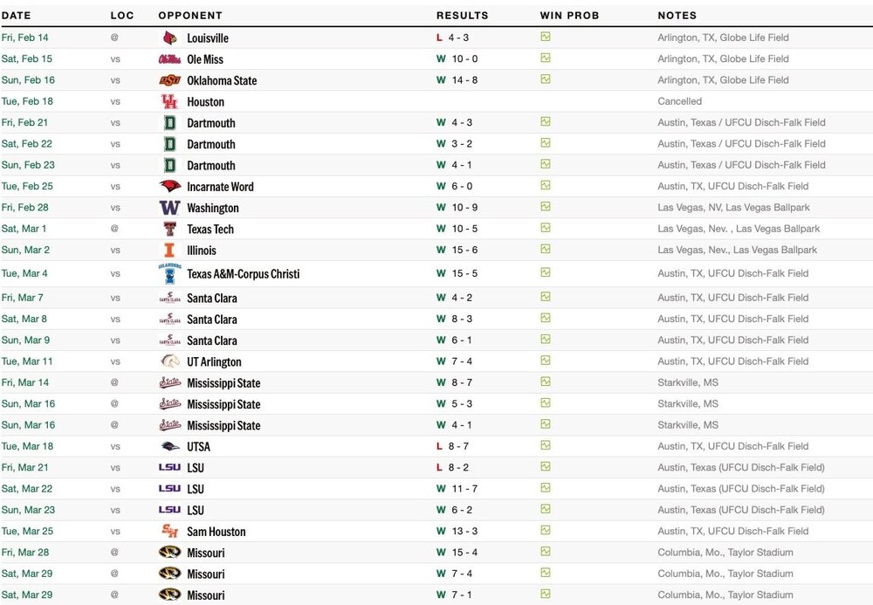Click the Texas Tech team logo
The image size is (873, 605).
169,229
